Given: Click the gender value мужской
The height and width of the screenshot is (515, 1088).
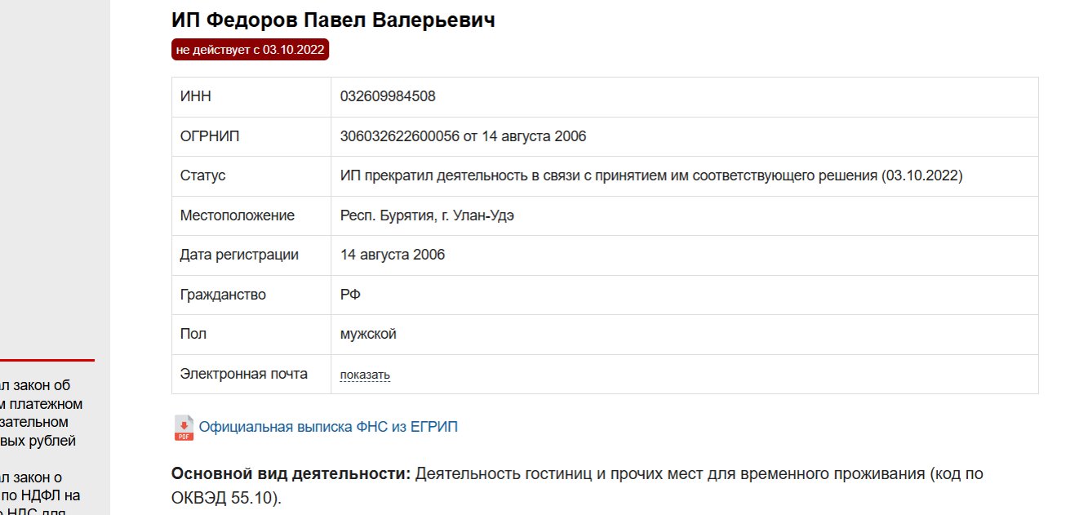Looking at the screenshot, I should [368, 334].
